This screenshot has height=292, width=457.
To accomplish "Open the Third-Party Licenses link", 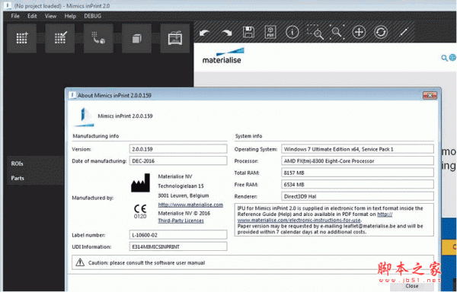I will pos(181,221).
